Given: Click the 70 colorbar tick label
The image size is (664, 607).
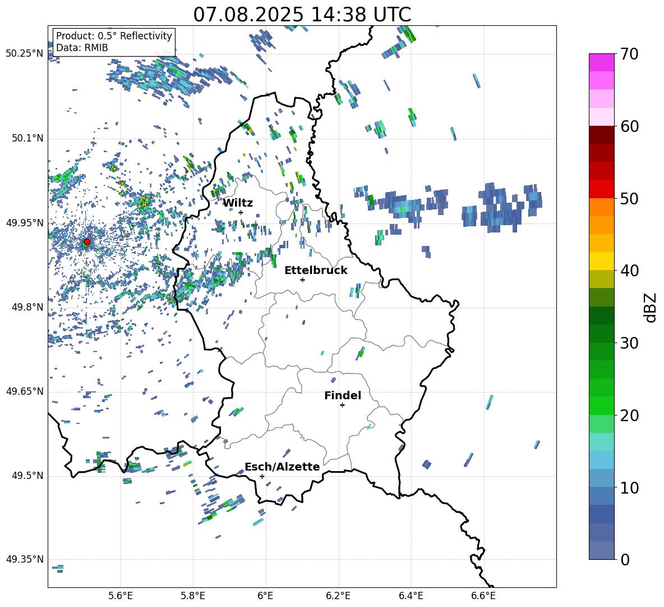Looking at the screenshot, I should pyautogui.click(x=629, y=54).
